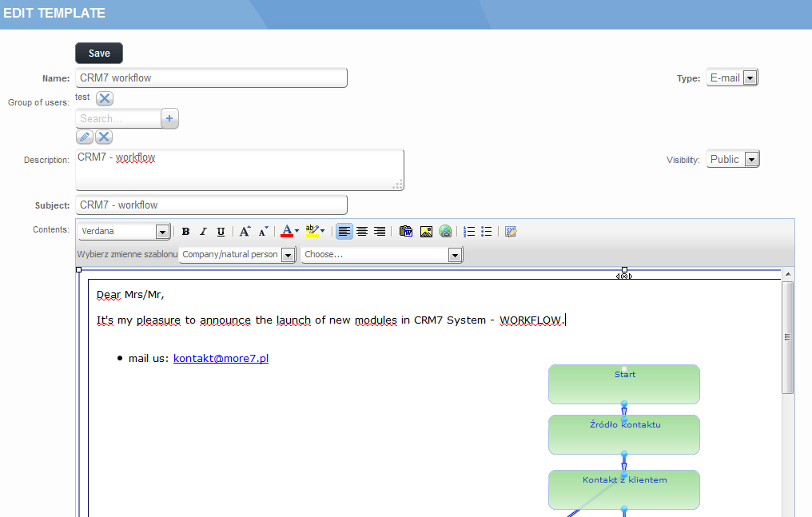The width and height of the screenshot is (812, 517).
Task: Apply the red font color
Action: point(286,231)
